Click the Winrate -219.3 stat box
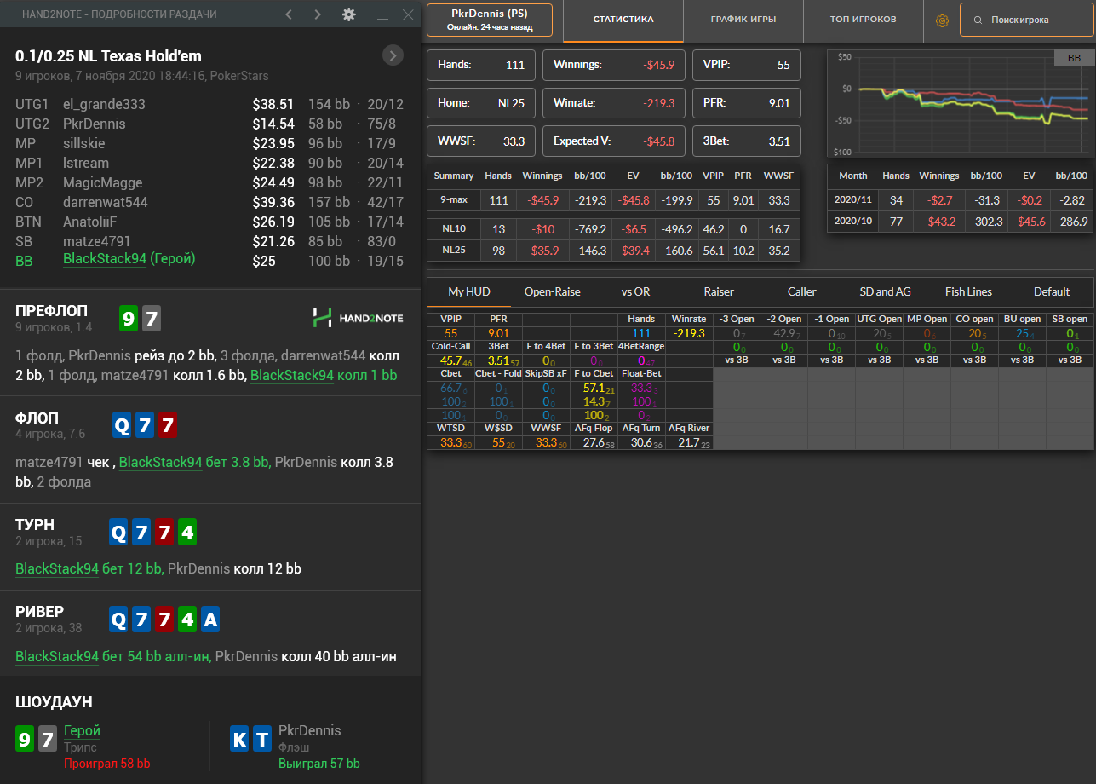 coord(614,103)
